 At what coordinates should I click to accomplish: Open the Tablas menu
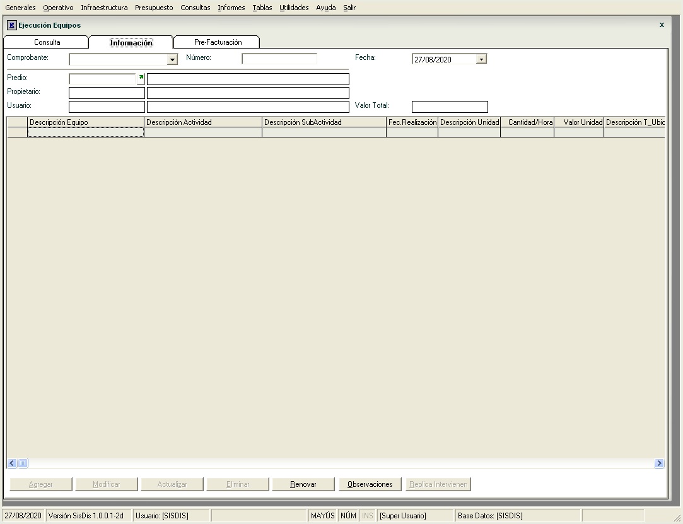pyautogui.click(x=262, y=8)
